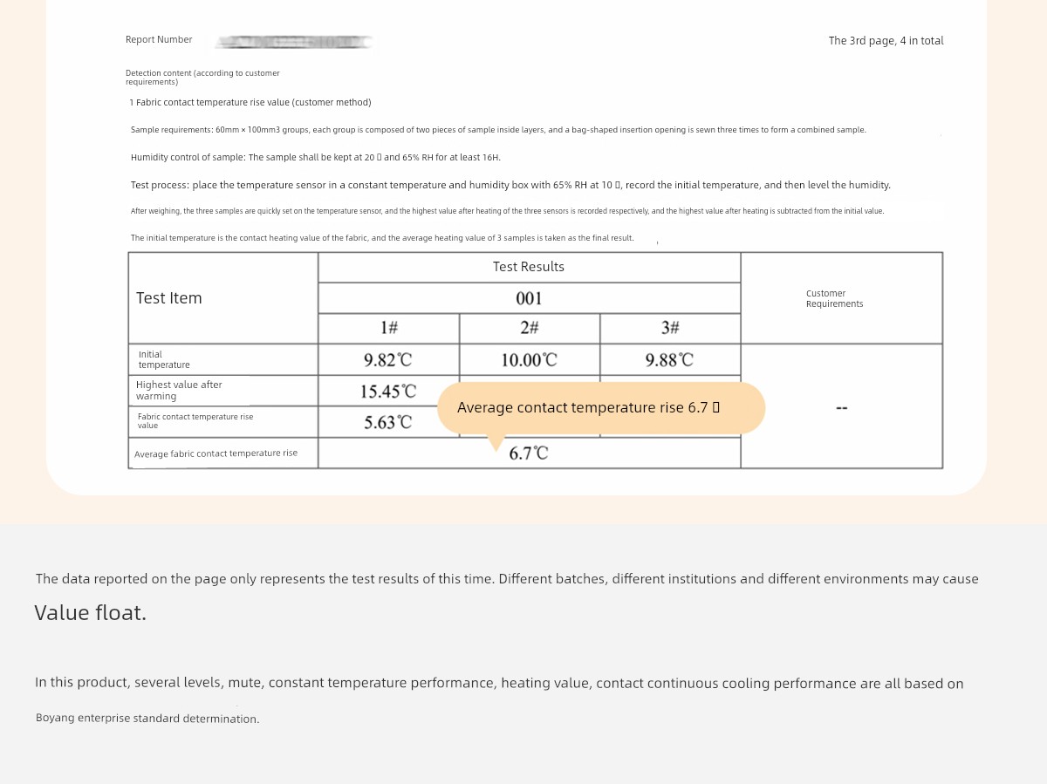The image size is (1047, 784).
Task: Click the 9.82℃ initial temperature cell
Action: [388, 360]
